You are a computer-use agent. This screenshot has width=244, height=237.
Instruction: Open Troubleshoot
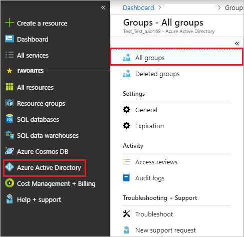(154, 214)
